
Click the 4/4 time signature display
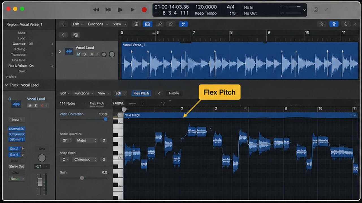(231, 7)
